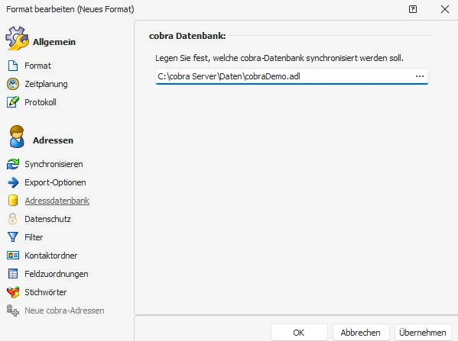This screenshot has height=341, width=458.
Task: Click the Kontaktordner contact card icon
Action: 13,256
